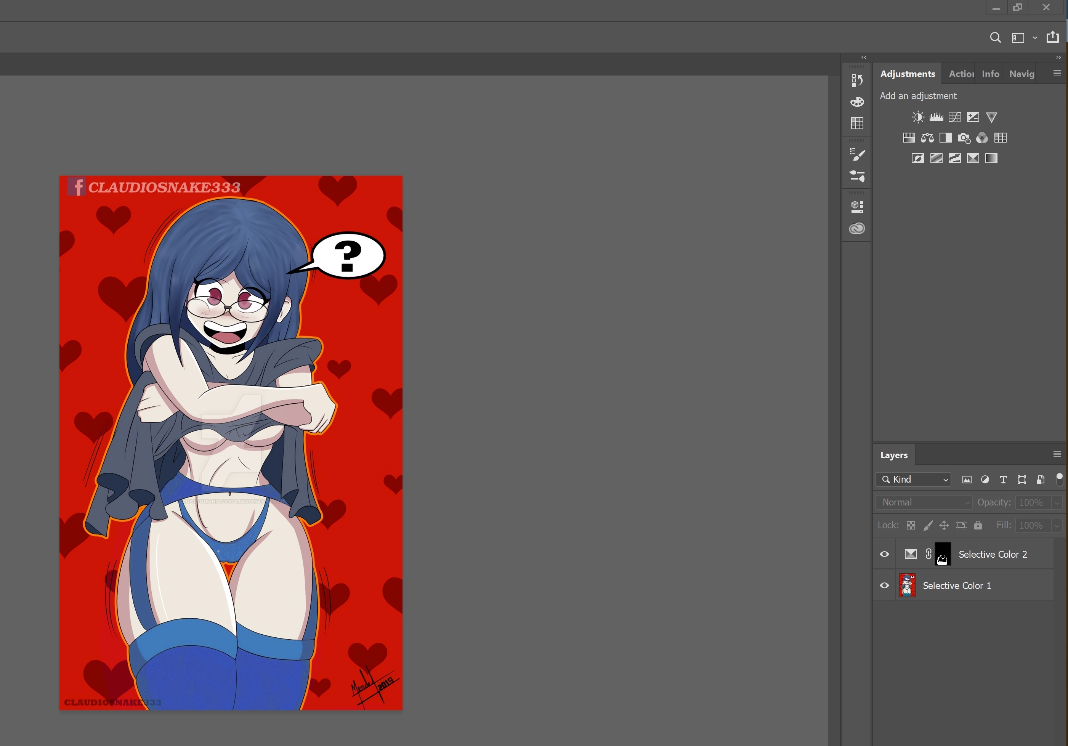Add a Levels adjustment
The image size is (1068, 746).
(x=936, y=117)
